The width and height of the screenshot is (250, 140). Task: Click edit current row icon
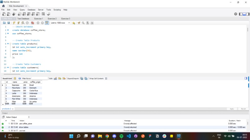pos(55,78)
